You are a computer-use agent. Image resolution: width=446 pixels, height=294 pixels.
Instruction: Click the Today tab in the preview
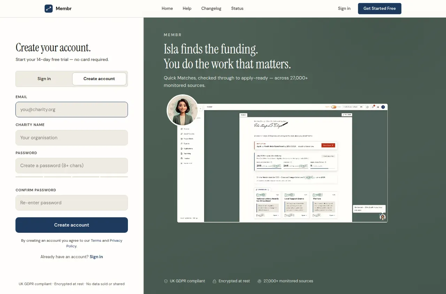click(243, 115)
